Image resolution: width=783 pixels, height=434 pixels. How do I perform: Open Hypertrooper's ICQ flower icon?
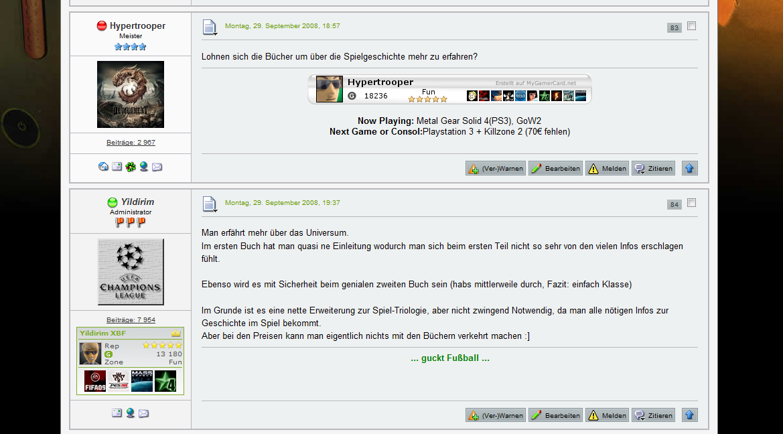click(x=131, y=167)
